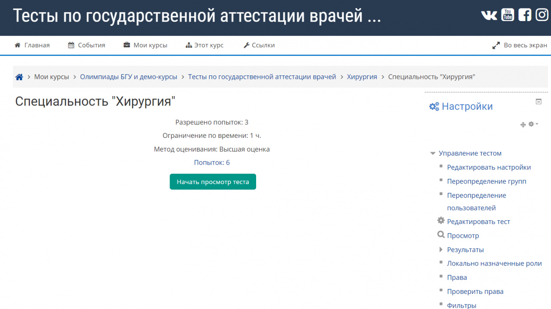
Task: Collapse the Управление тестом tree section
Action: tap(433, 153)
